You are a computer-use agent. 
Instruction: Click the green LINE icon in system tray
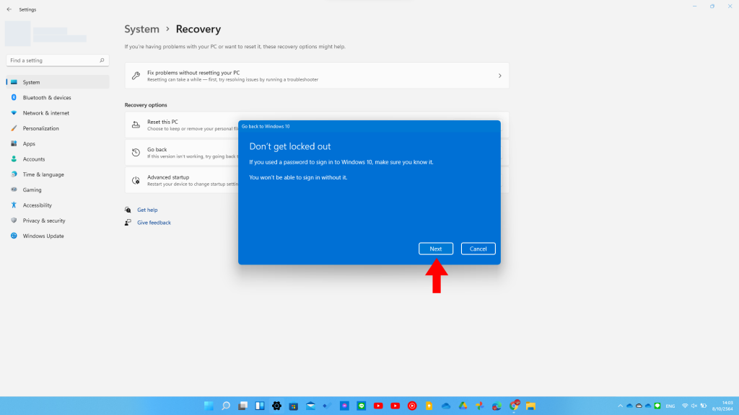click(657, 406)
